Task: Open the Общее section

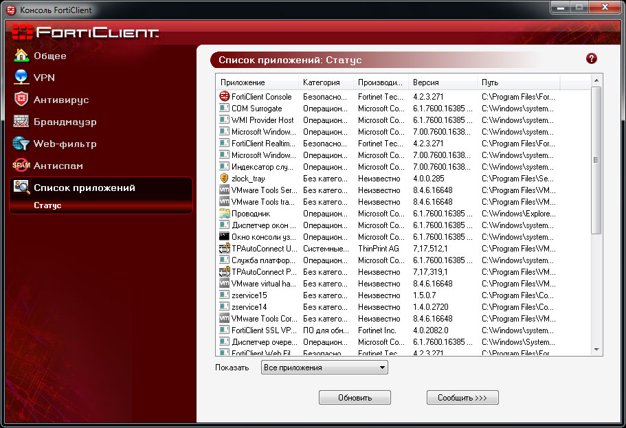Action: [49, 56]
